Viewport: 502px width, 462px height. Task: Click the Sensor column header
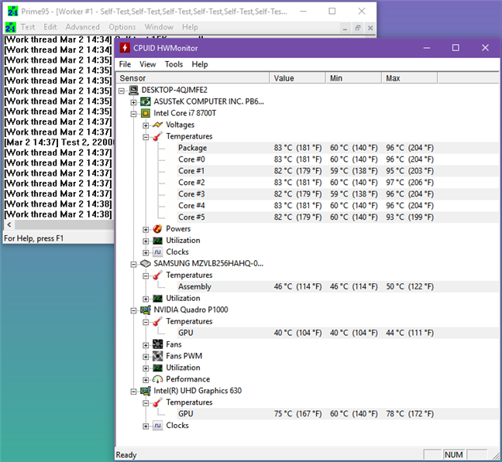tap(193, 78)
